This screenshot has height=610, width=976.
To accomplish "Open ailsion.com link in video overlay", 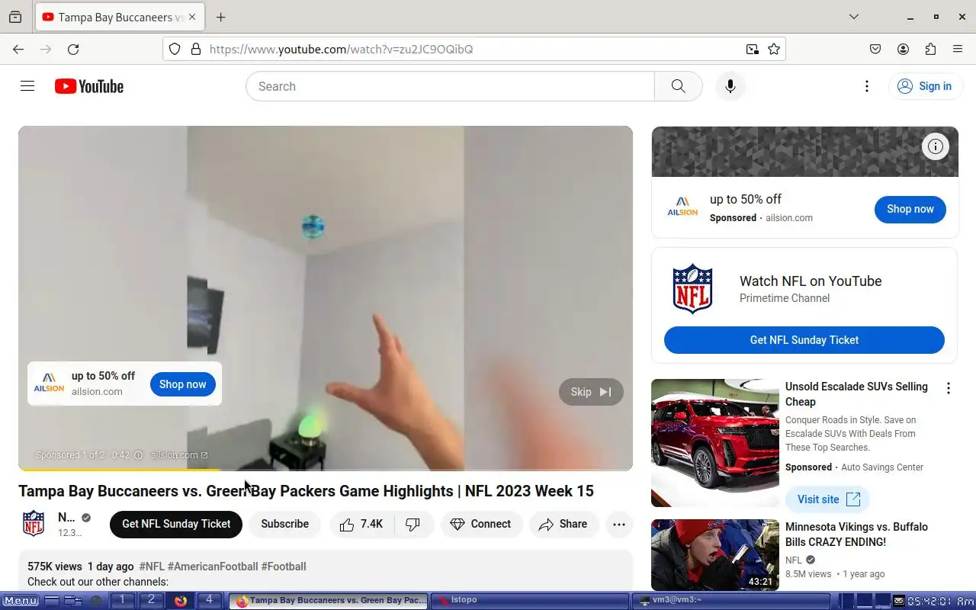I will (178, 455).
